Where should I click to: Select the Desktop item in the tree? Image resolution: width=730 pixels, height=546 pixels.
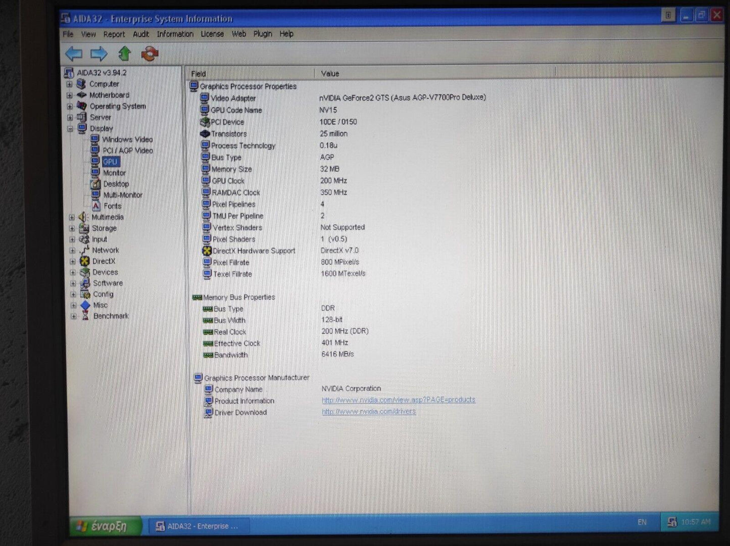click(116, 184)
